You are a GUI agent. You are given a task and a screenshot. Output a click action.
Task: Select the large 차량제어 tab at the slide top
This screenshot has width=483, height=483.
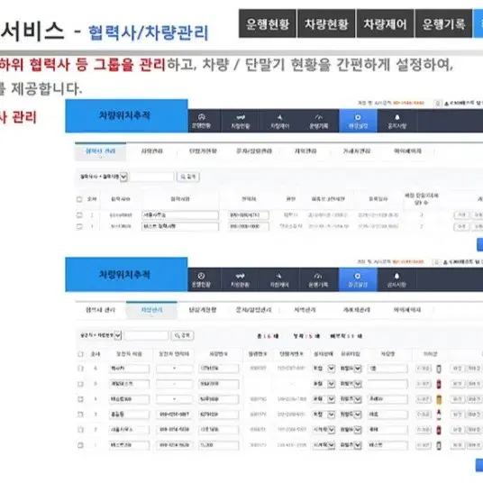coord(385,23)
